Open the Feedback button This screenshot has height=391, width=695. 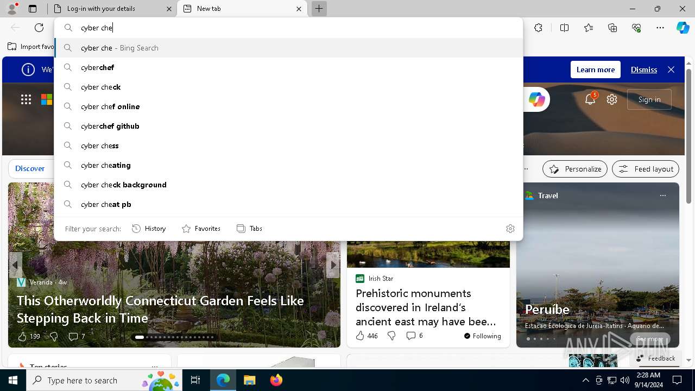pos(655,358)
